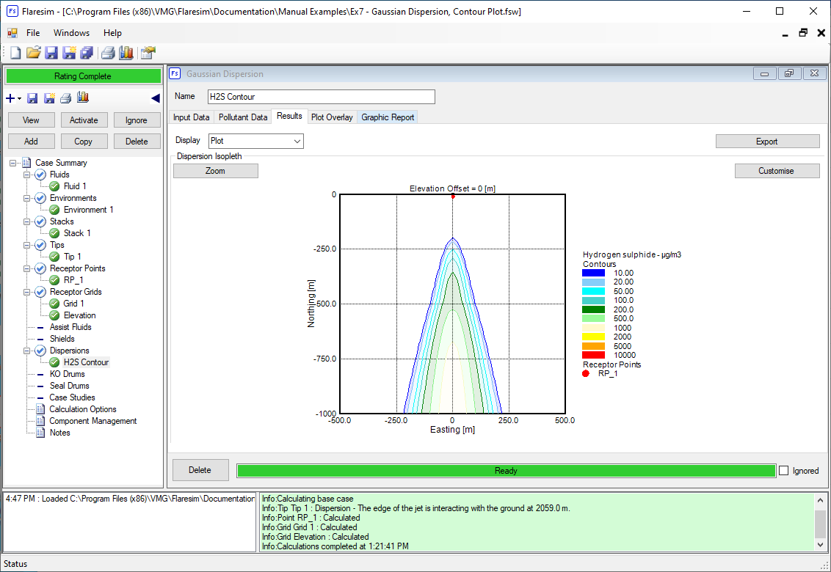Select the Elevation grid tree item

(79, 315)
